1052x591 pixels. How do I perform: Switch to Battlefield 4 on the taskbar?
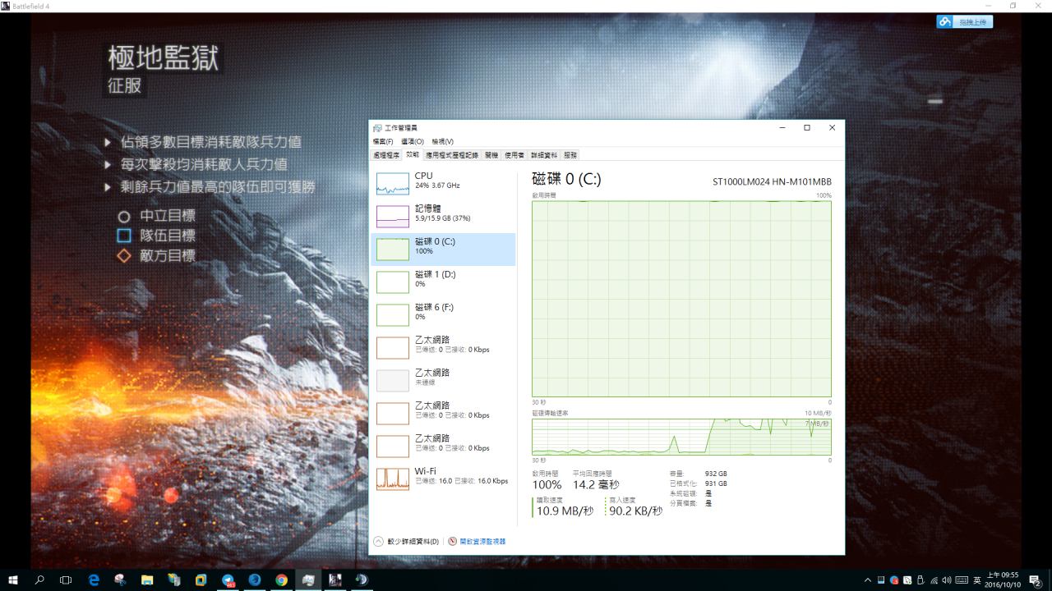(x=335, y=580)
